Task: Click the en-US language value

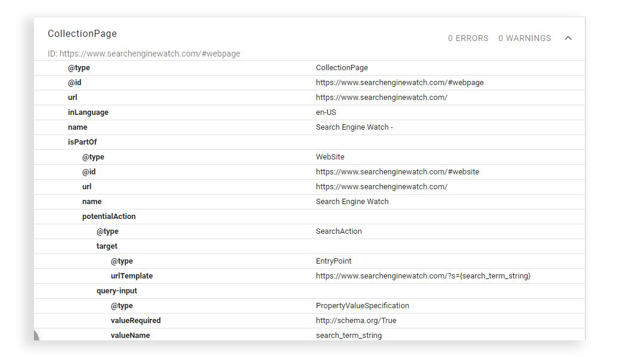Action: (326, 112)
